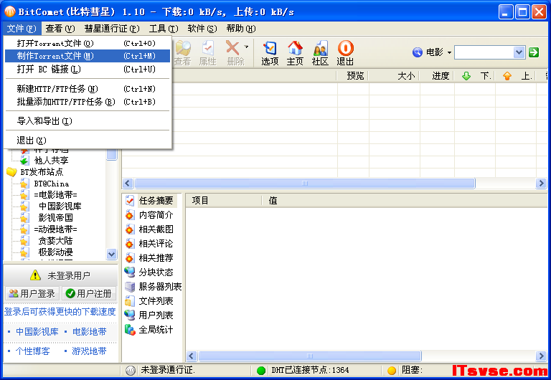Click the passport status icon in status bar

(131, 371)
